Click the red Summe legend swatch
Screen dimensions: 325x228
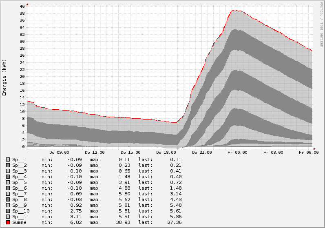[8, 222]
